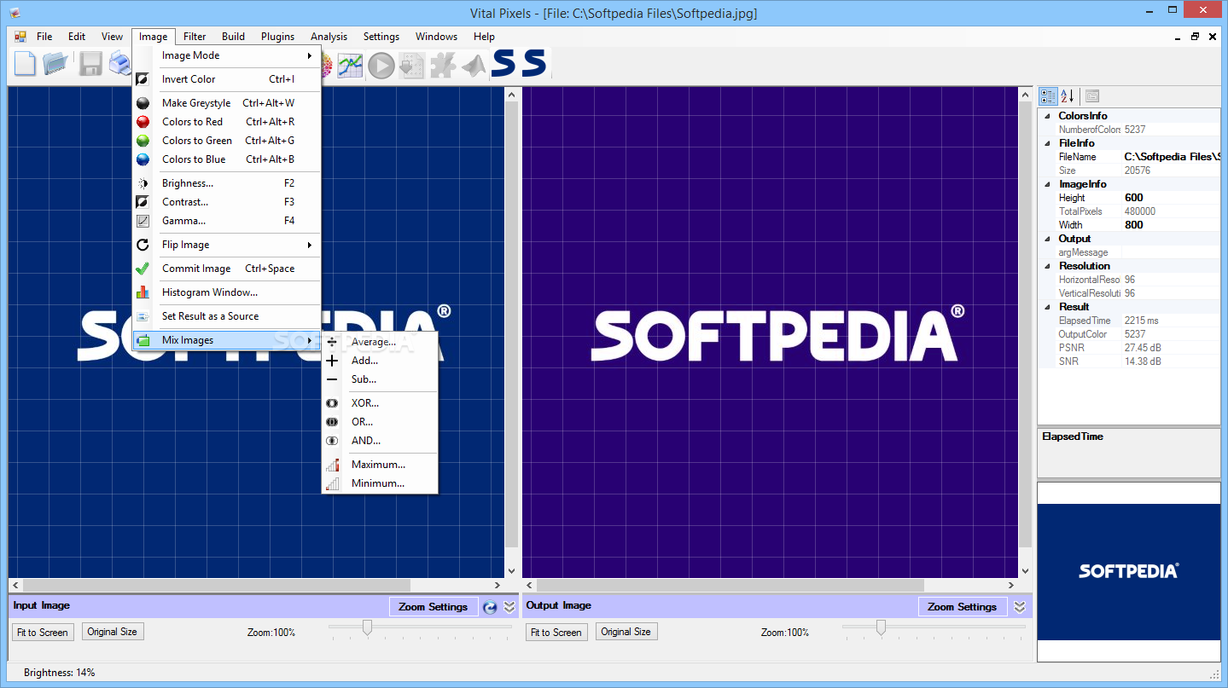1228x688 pixels.
Task: Open the Analysis menu
Action: tap(329, 37)
